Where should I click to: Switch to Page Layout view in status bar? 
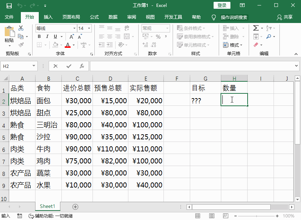[x=212, y=216]
